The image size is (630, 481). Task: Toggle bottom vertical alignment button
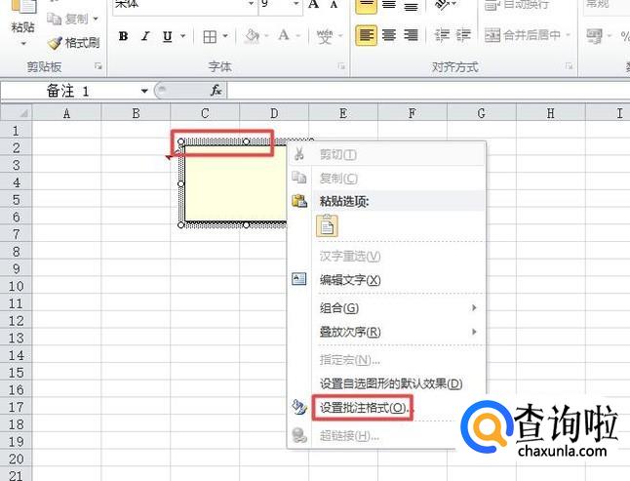tap(411, 5)
